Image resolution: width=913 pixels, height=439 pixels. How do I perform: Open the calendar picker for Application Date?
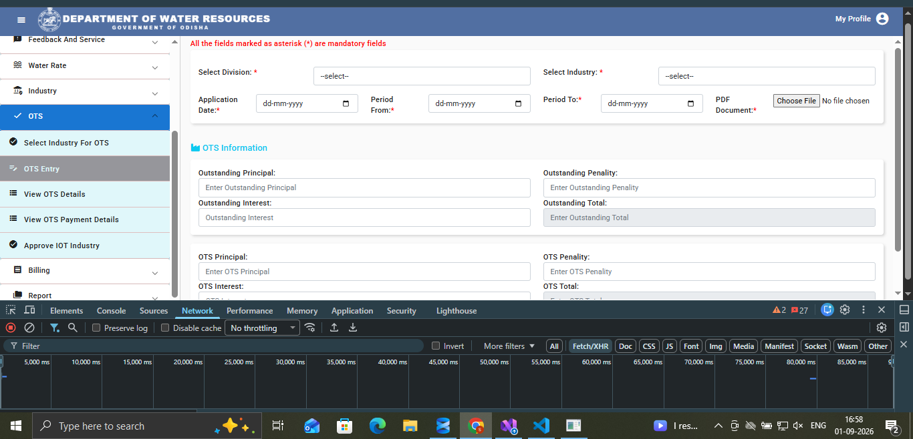tap(346, 104)
